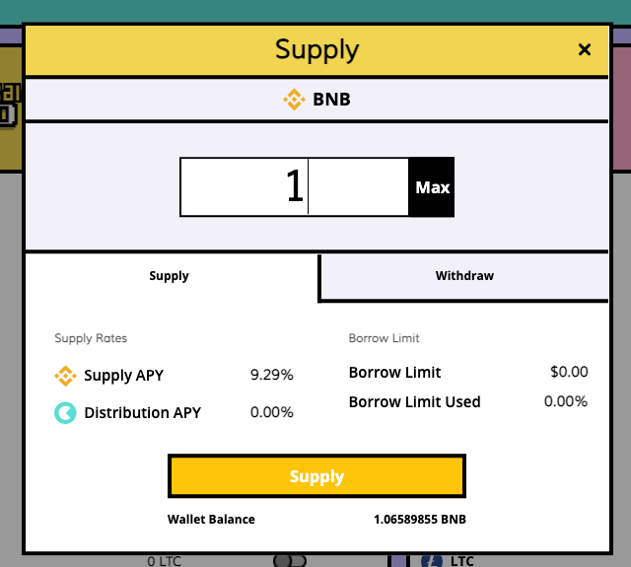Click the Wallet Balance label
Viewport: 631px width, 567px height.
click(211, 520)
